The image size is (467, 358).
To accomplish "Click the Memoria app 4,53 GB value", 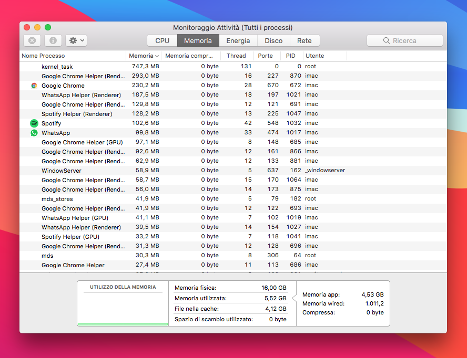I will 372,294.
